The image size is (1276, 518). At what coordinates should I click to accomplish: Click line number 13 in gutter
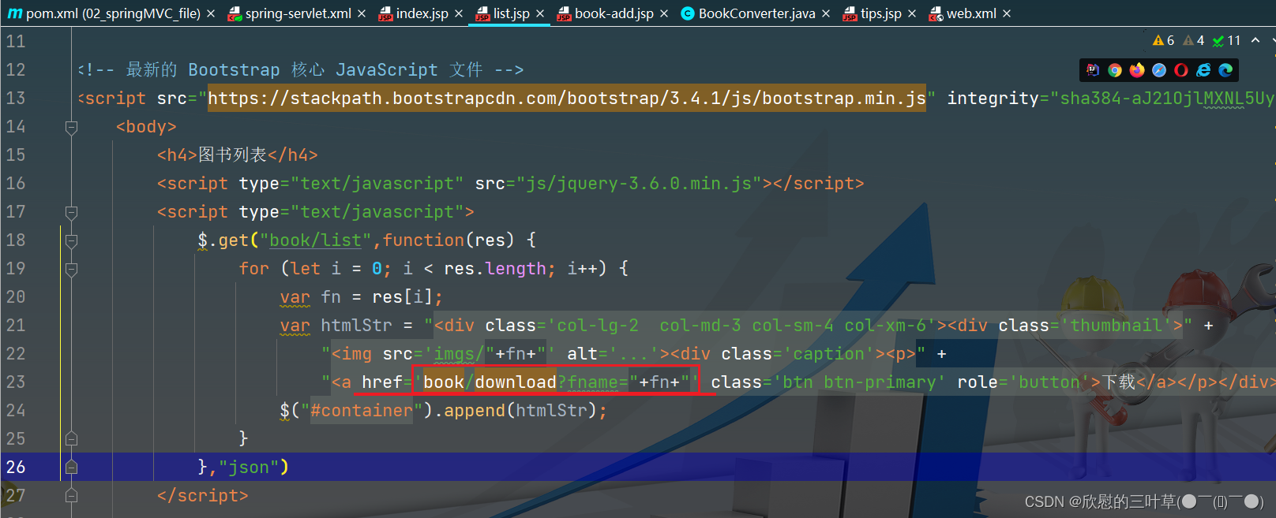(x=16, y=99)
